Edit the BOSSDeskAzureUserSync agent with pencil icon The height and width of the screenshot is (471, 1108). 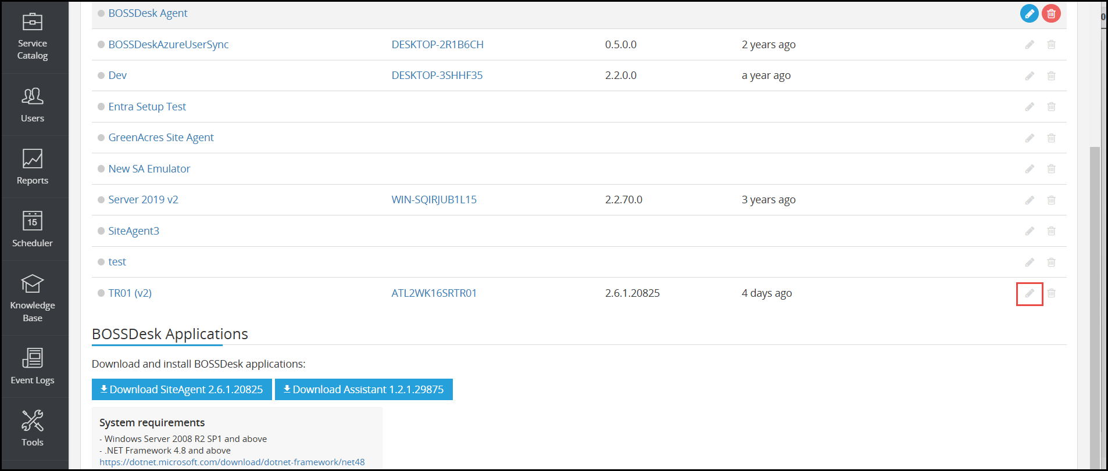[x=1030, y=45]
